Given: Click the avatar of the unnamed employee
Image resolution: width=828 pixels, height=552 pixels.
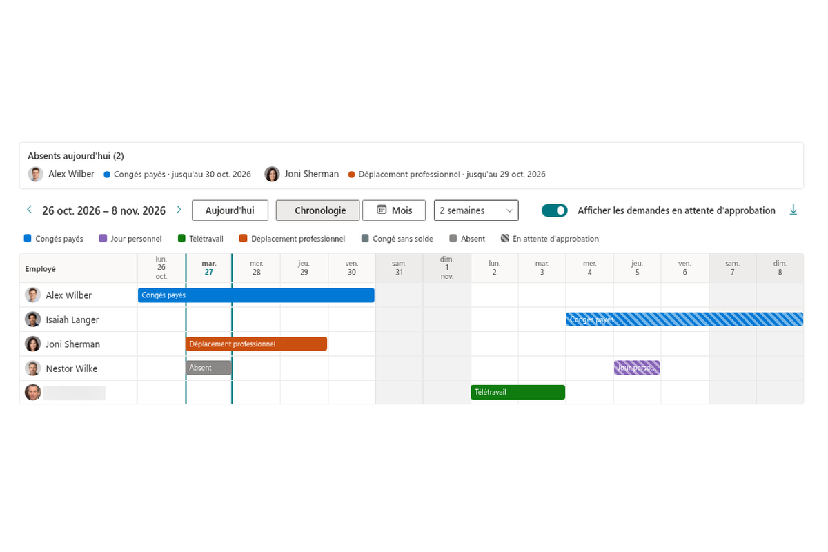Looking at the screenshot, I should 33,393.
